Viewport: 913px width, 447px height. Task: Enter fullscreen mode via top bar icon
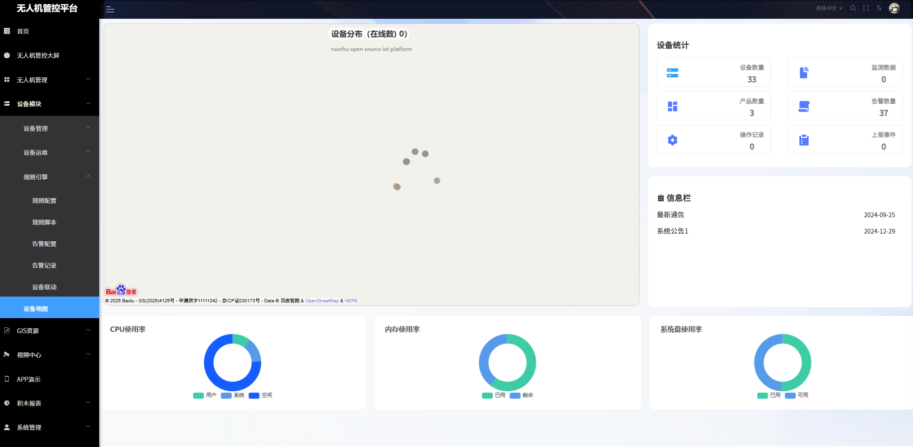(x=866, y=8)
